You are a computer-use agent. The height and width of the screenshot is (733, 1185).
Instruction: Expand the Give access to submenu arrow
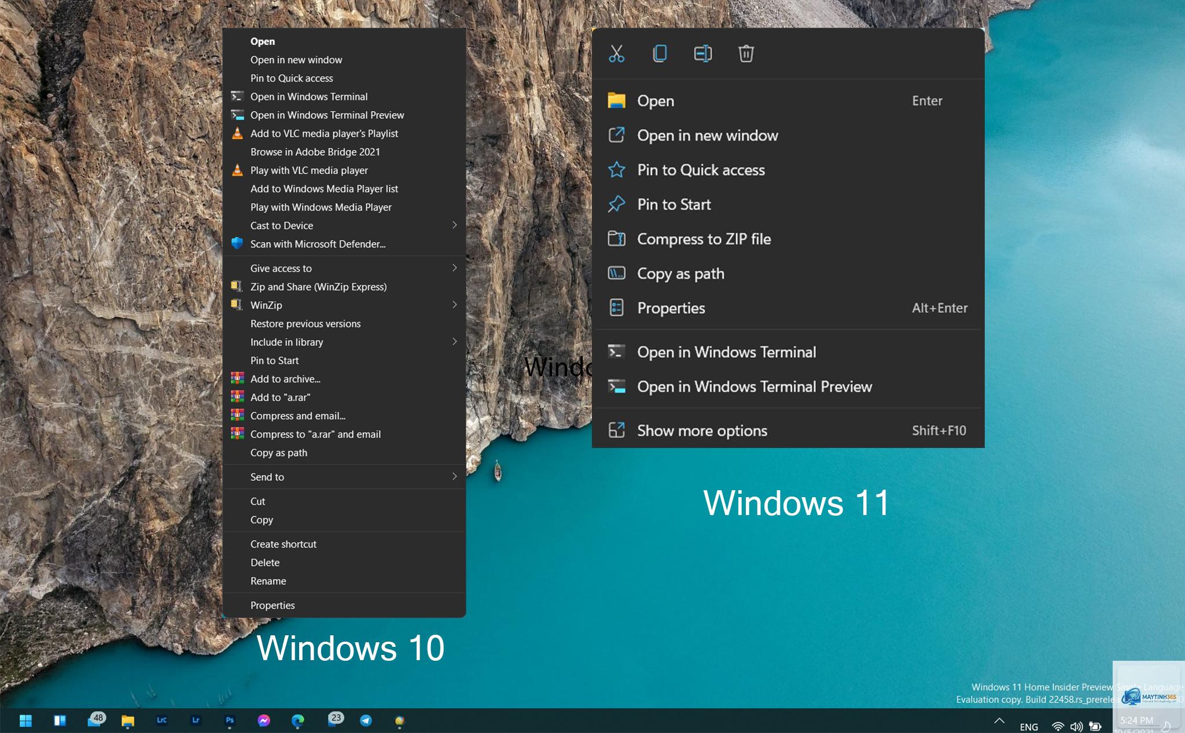coord(455,268)
